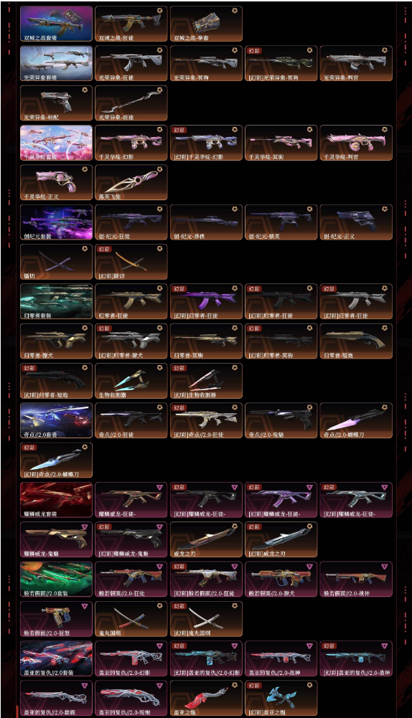The width and height of the screenshot is (412, 718).
Task: Select the 般若假面//2.0套装 bundle thumbnail
Action: pos(57,580)
